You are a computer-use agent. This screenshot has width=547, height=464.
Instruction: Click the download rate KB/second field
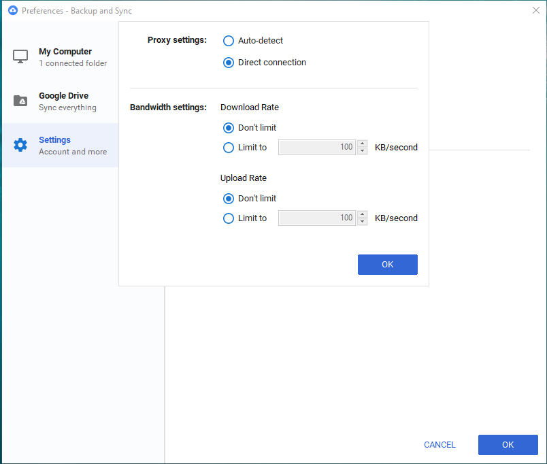[317, 148]
